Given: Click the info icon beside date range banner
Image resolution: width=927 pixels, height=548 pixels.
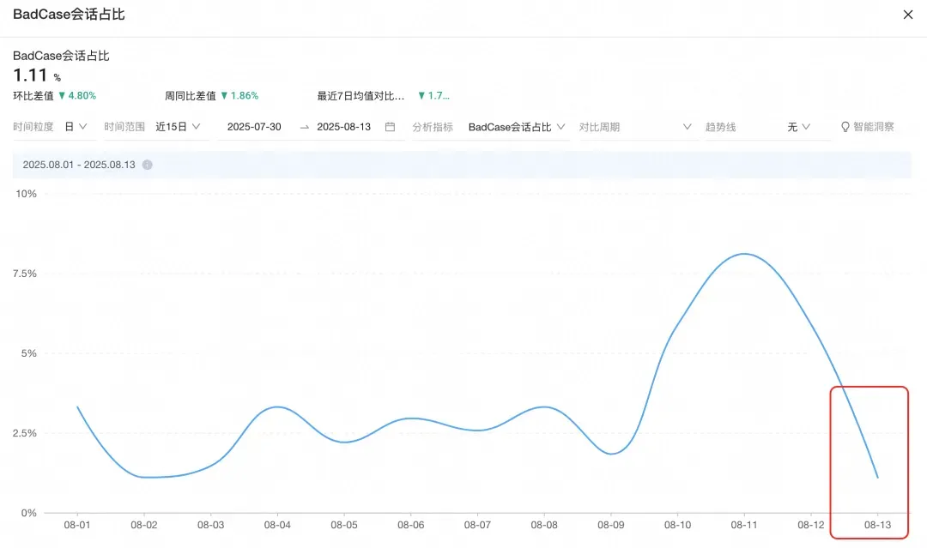Looking at the screenshot, I should point(148,165).
